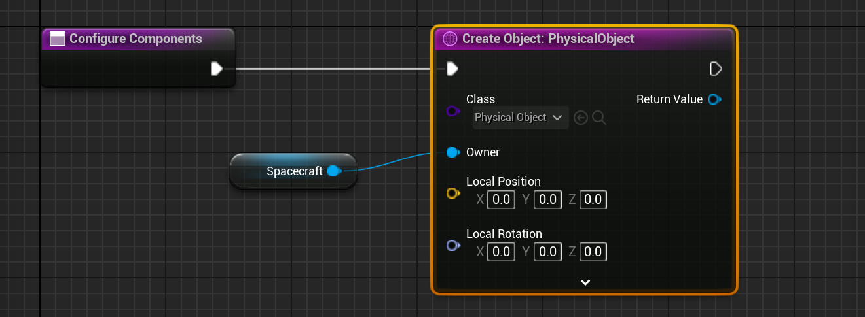Click the use-selected-asset arrow beside Class

[x=580, y=118]
